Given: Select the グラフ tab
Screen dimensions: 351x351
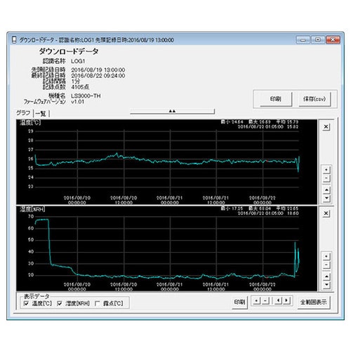Looking at the screenshot, I should pos(23,113).
